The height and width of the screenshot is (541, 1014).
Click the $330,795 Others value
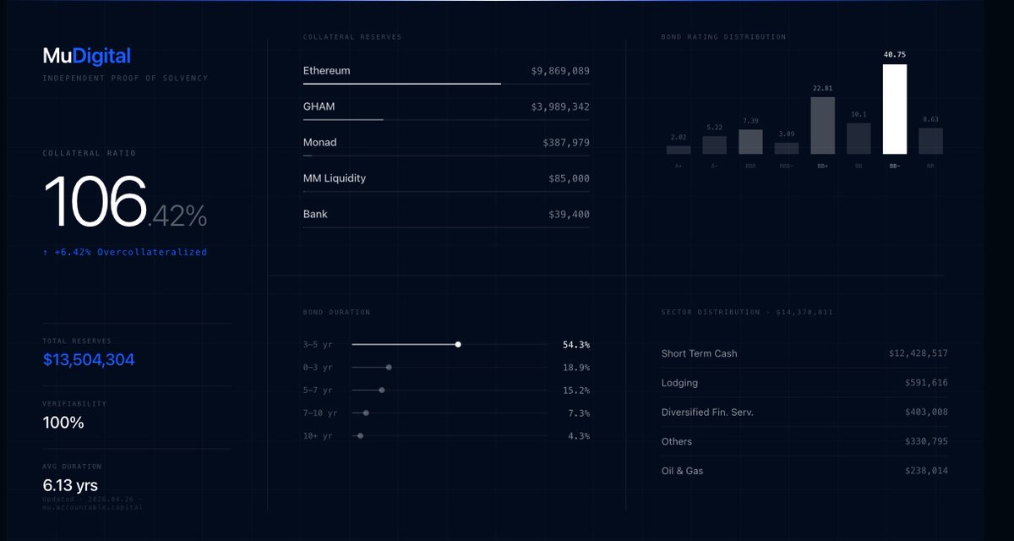[926, 441]
